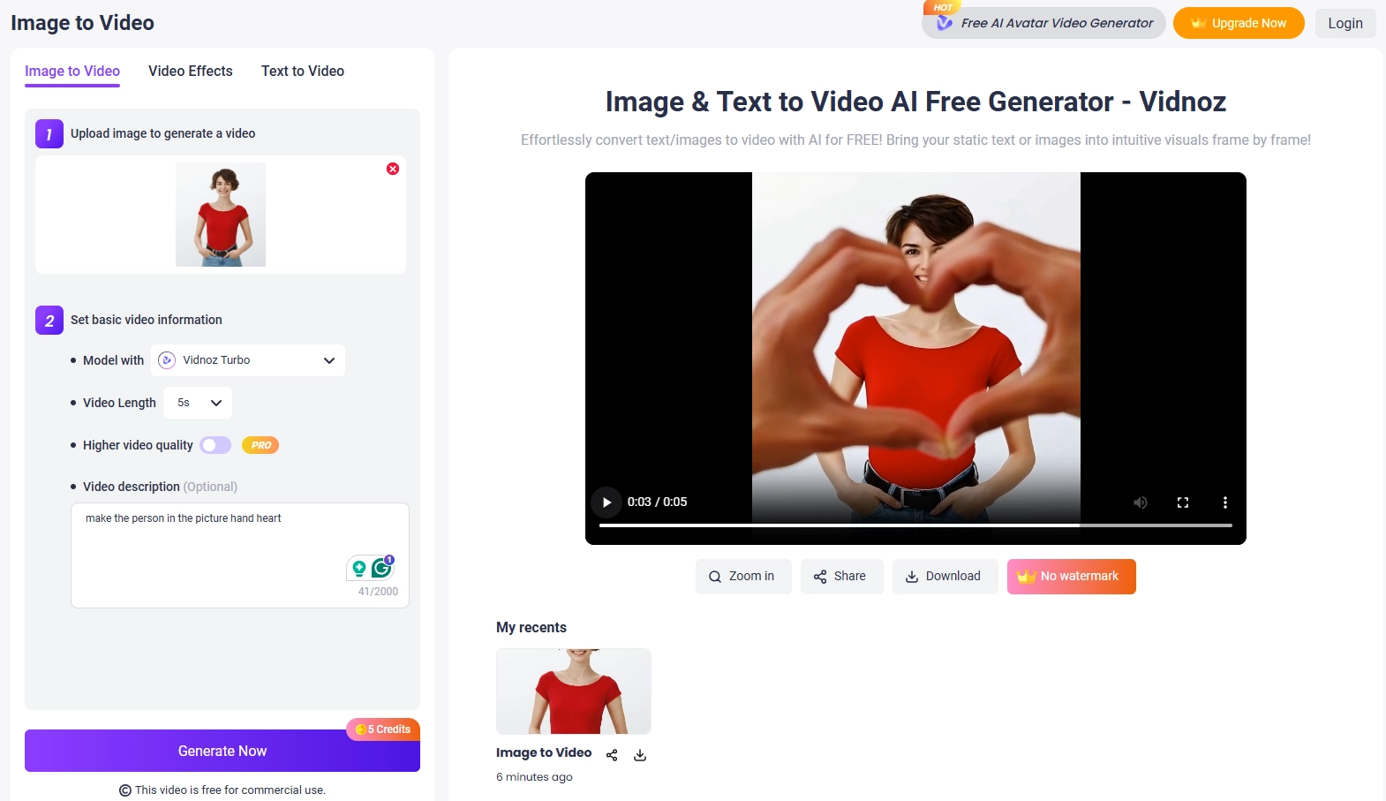Switch to the Text to Video tab
This screenshot has width=1386, height=801.
point(303,71)
